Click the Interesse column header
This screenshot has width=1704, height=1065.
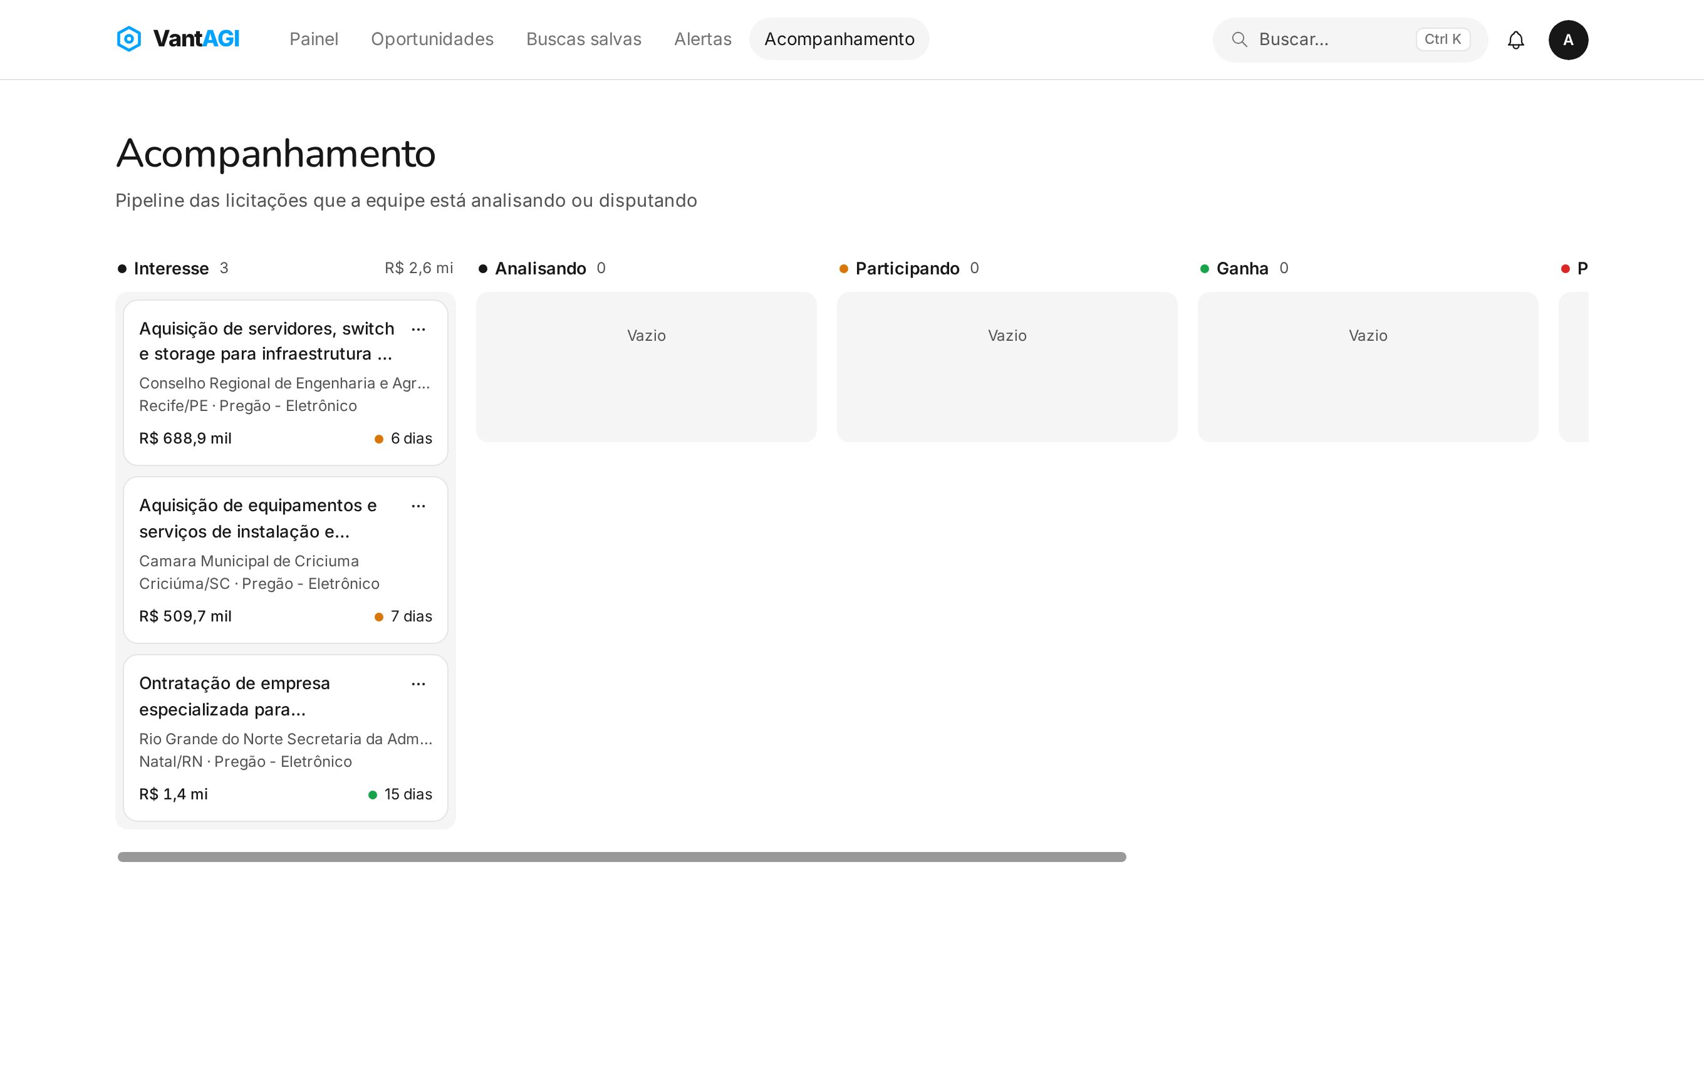(171, 268)
